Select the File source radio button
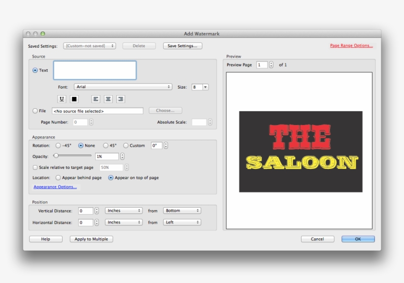 35,111
